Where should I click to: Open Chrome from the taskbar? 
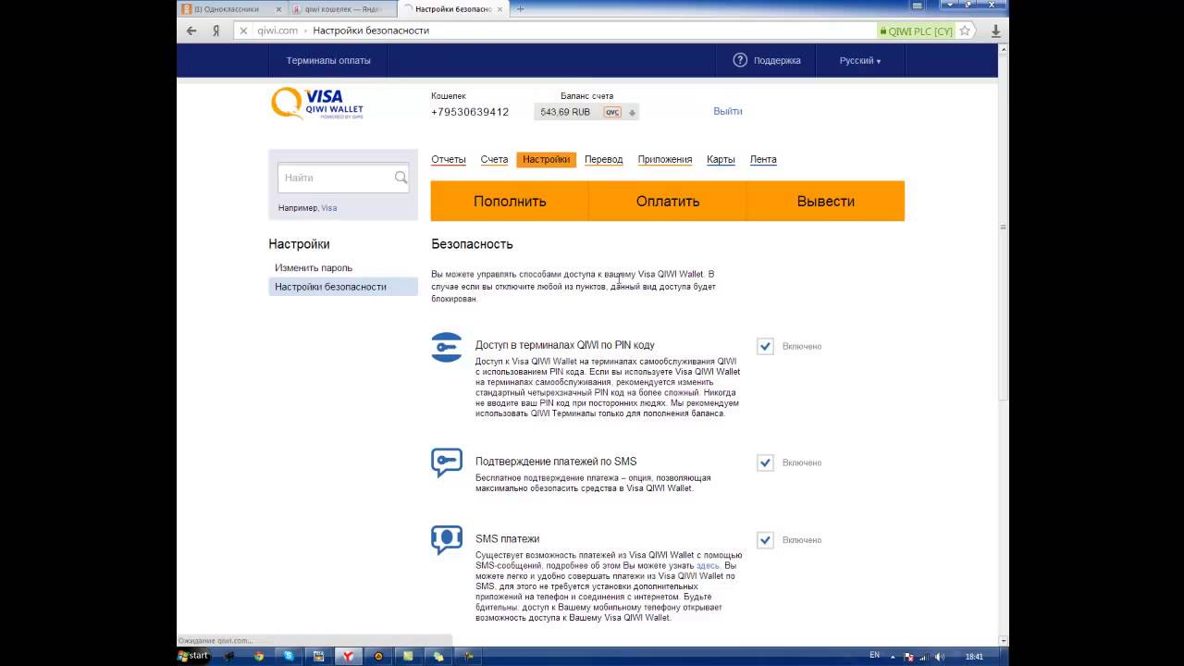coord(259,656)
